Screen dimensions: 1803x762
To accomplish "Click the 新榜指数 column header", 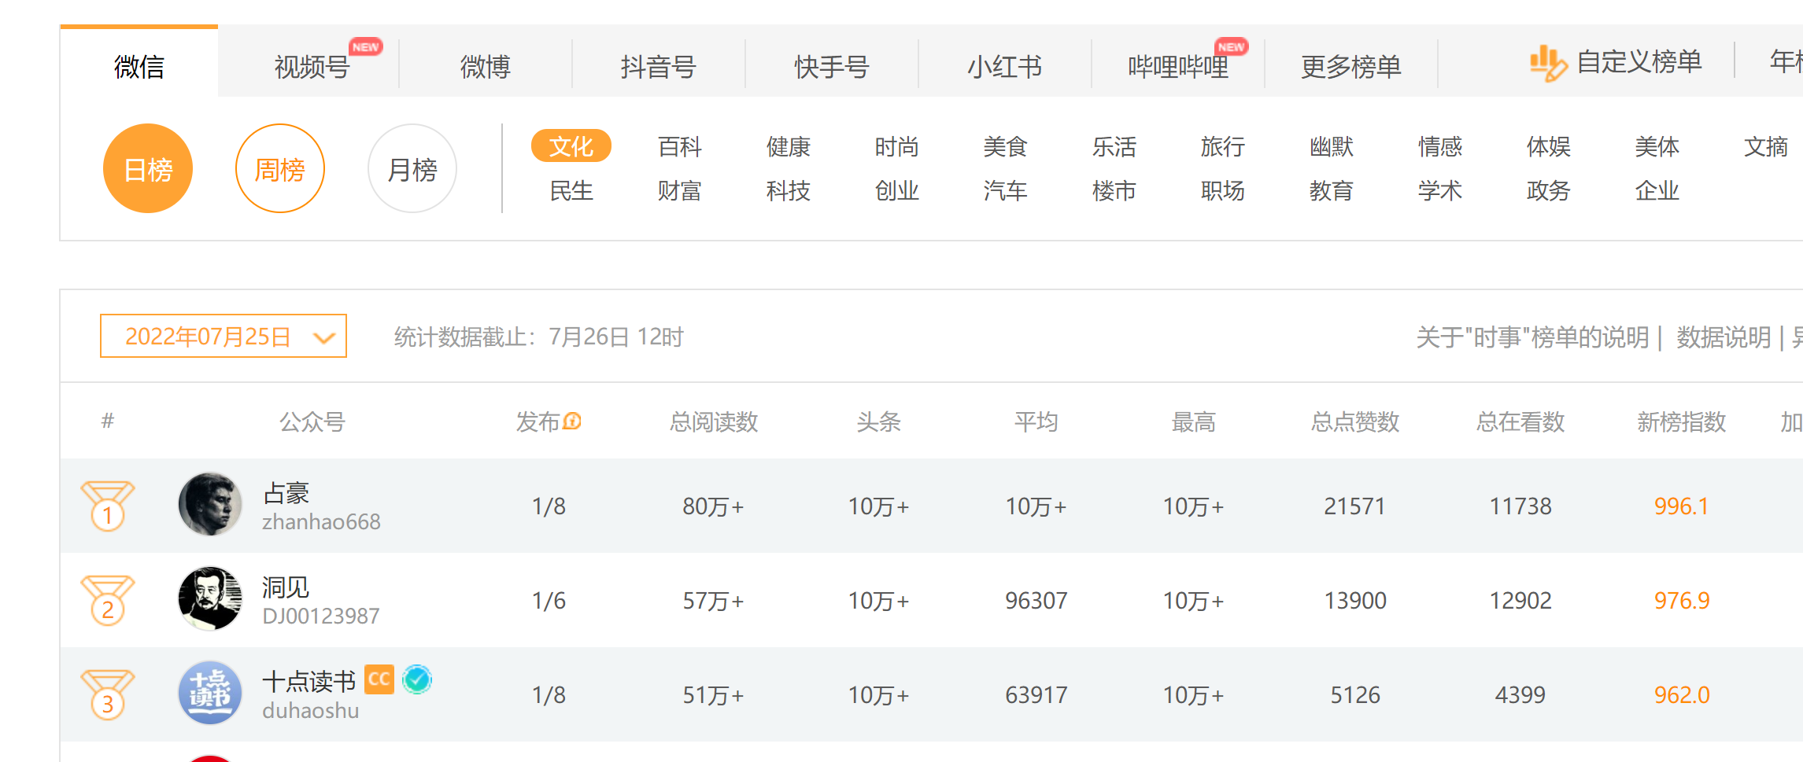I will (1682, 421).
